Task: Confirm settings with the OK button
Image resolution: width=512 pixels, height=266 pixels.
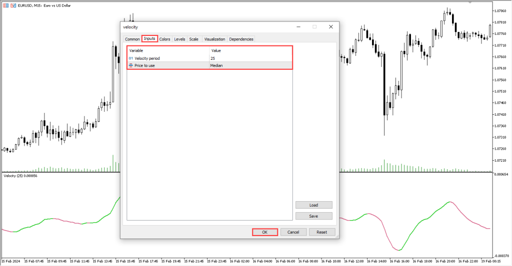Action: (265, 232)
